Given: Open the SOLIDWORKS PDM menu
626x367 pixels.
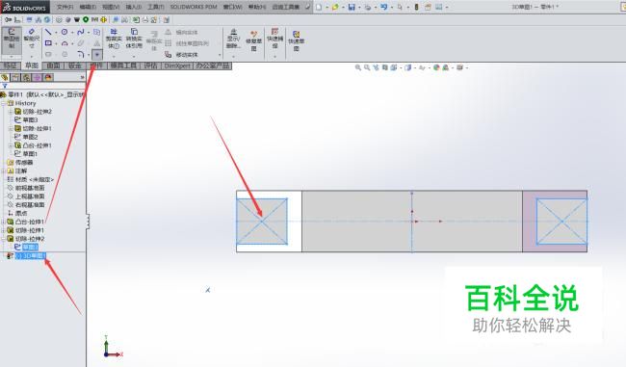Looking at the screenshot, I should click(194, 7).
